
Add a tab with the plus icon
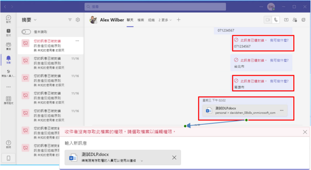[178, 20]
